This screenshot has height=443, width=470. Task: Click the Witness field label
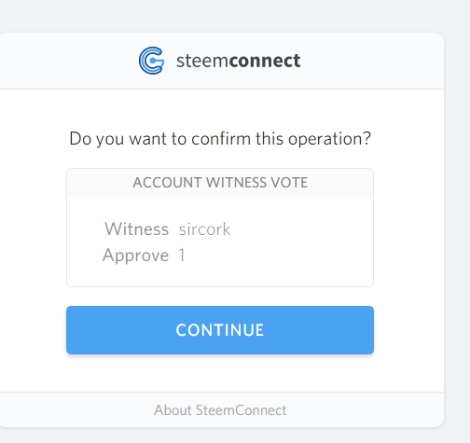pos(137,229)
